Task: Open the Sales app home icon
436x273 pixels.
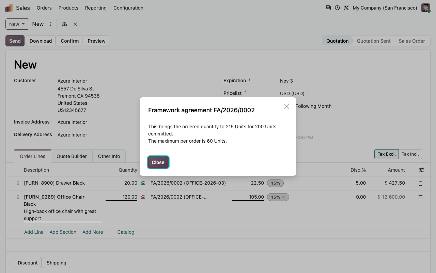Action: point(9,8)
